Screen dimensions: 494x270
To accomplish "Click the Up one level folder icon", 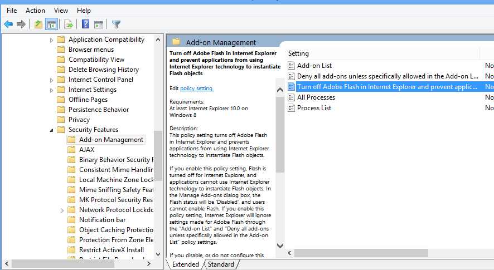I will coord(38,24).
